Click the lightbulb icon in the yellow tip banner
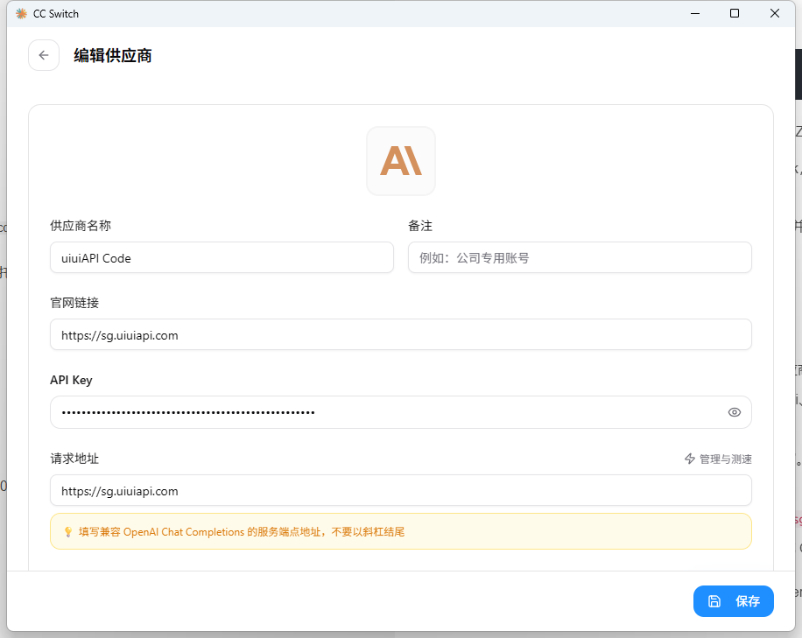Screen dimensions: 802x638 pyautogui.click(x=68, y=531)
